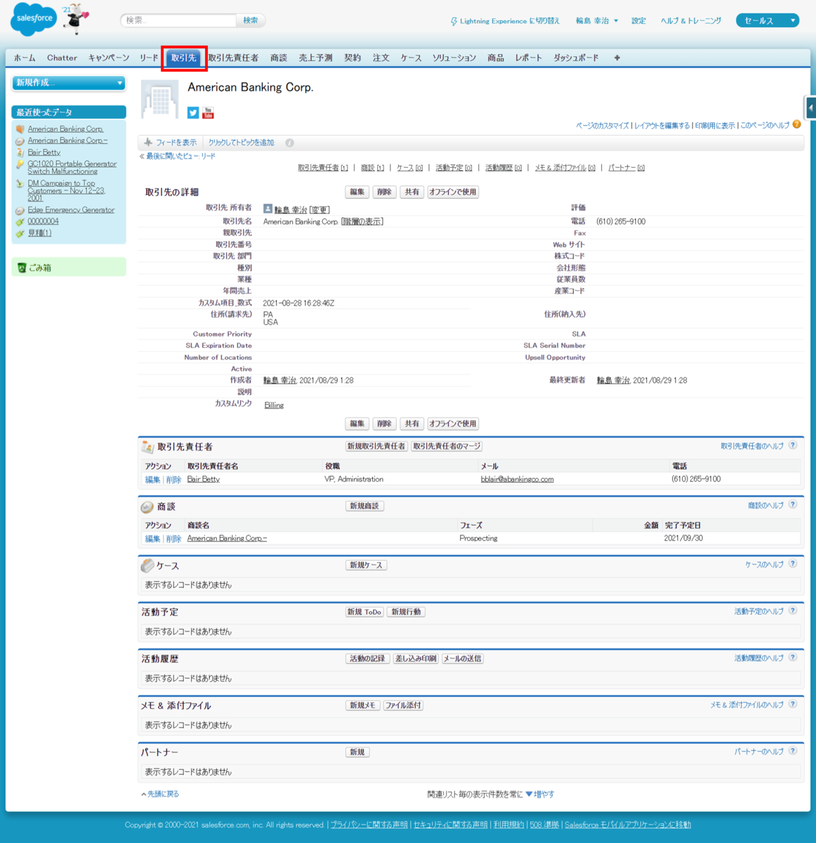Switch to the 取引先責任者 tab
The image size is (816, 843).
coord(233,58)
